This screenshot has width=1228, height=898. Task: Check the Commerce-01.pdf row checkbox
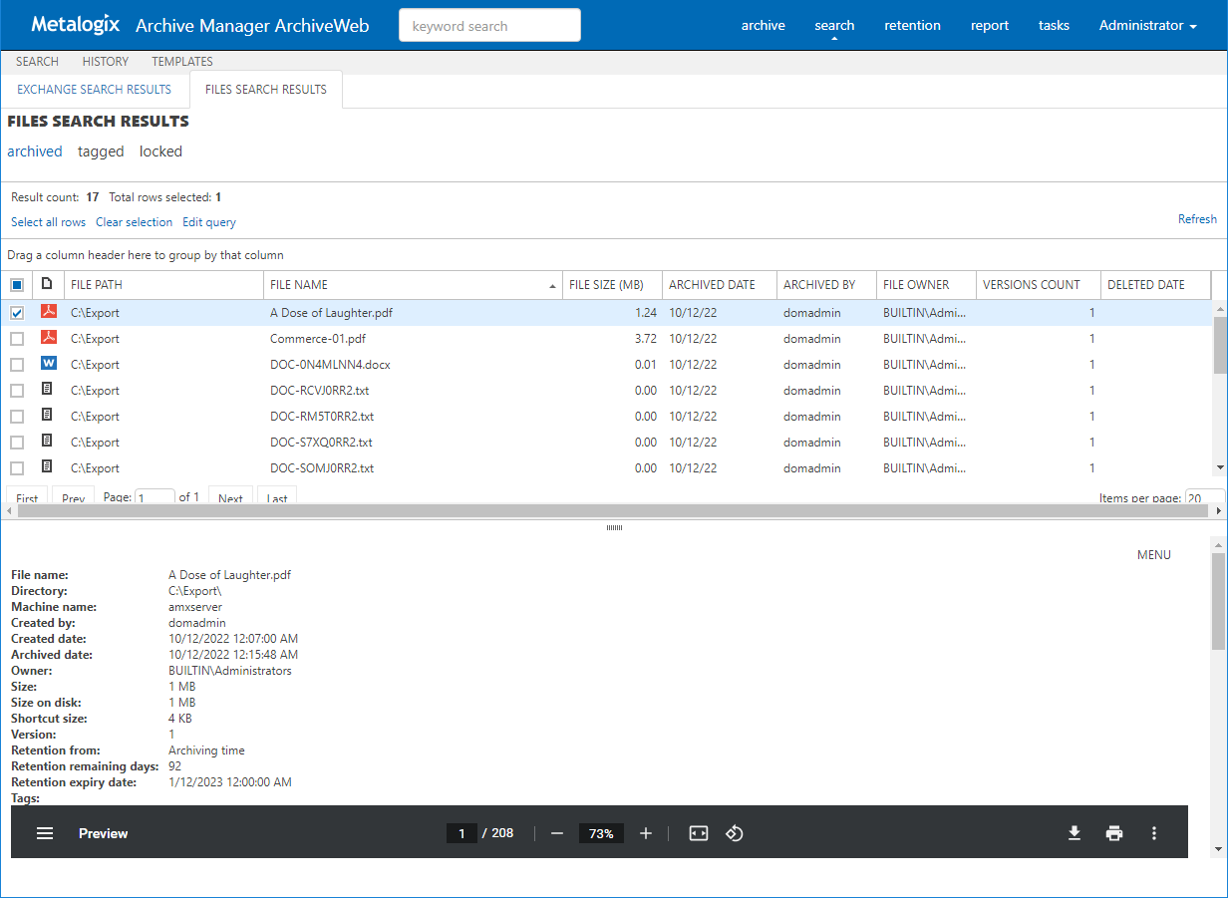click(x=17, y=339)
